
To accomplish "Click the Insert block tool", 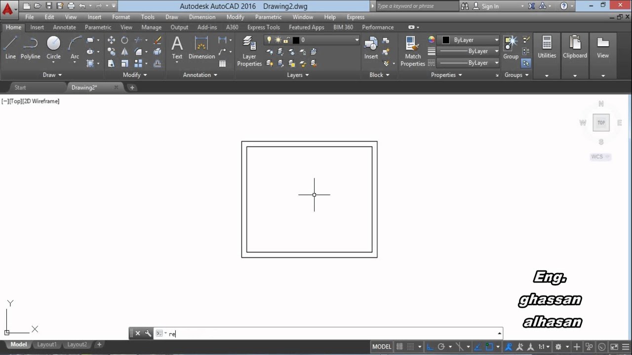I will click(371, 48).
